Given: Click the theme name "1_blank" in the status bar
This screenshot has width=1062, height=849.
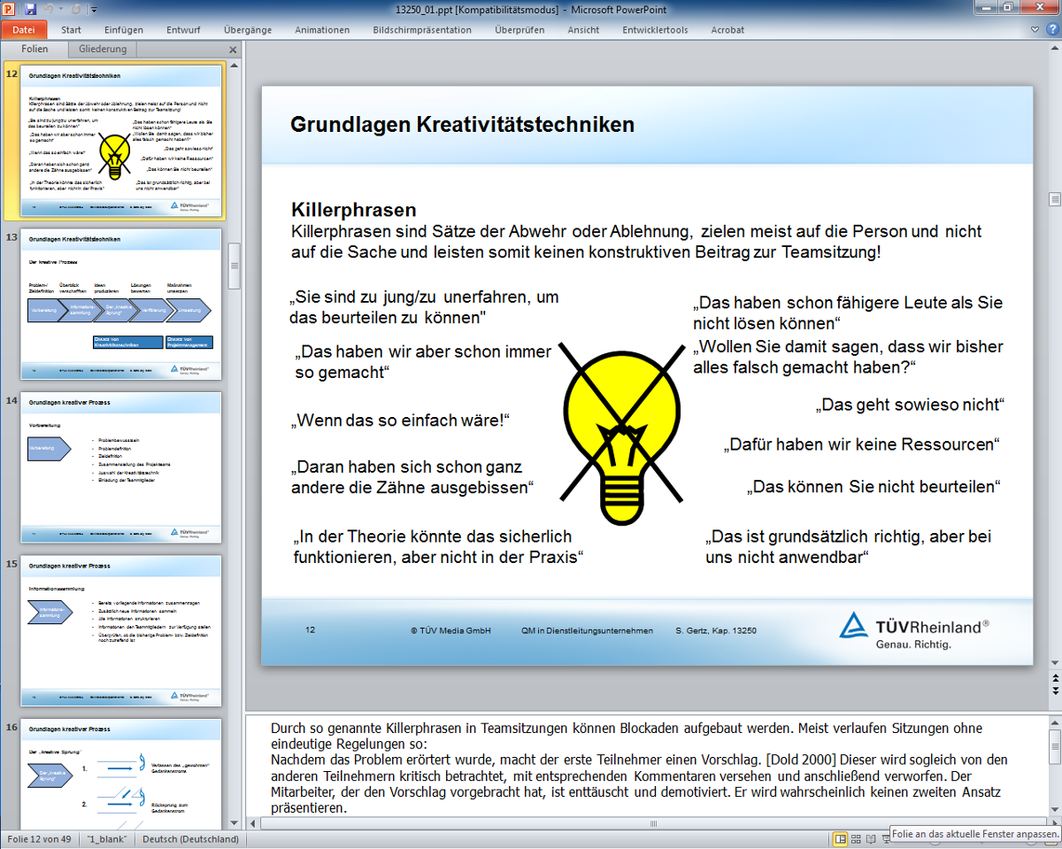Looking at the screenshot, I should click(108, 839).
